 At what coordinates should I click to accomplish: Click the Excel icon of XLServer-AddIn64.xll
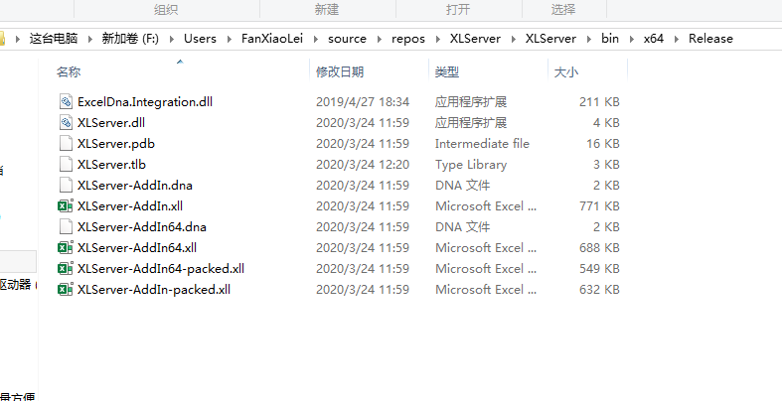click(x=66, y=248)
